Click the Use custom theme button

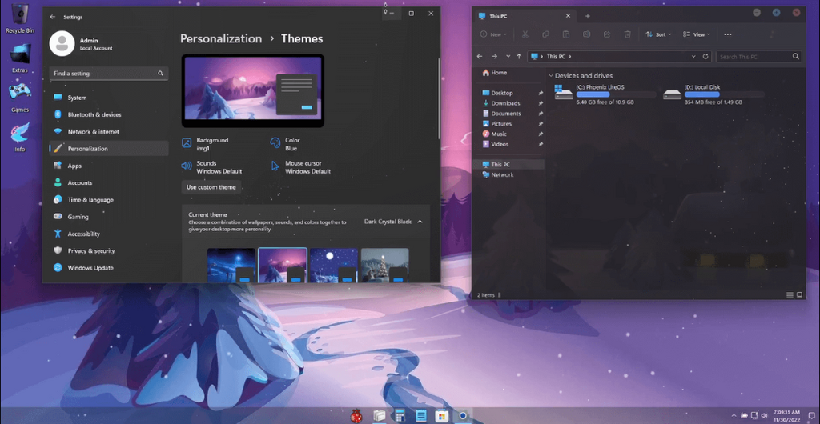tap(211, 187)
